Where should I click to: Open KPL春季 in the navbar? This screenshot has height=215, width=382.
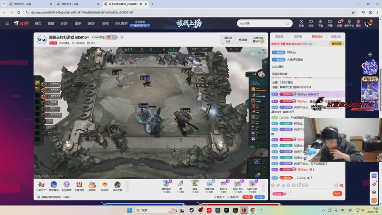[x=121, y=23]
